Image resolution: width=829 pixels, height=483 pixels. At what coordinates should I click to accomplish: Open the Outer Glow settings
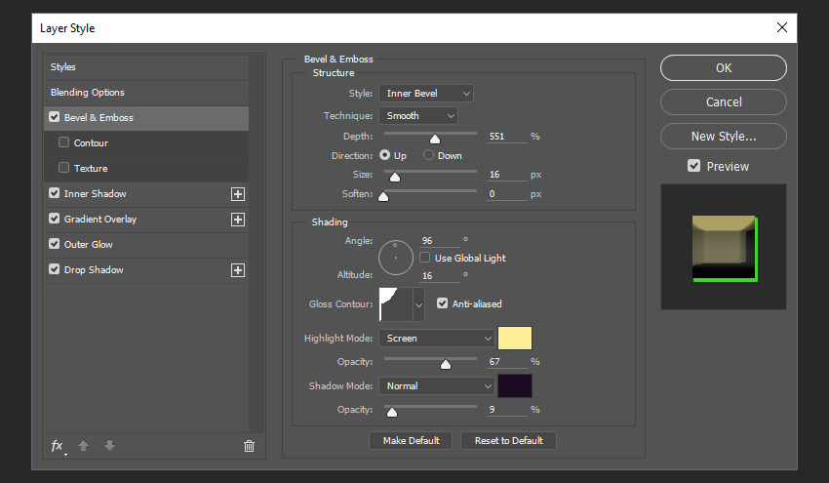88,245
